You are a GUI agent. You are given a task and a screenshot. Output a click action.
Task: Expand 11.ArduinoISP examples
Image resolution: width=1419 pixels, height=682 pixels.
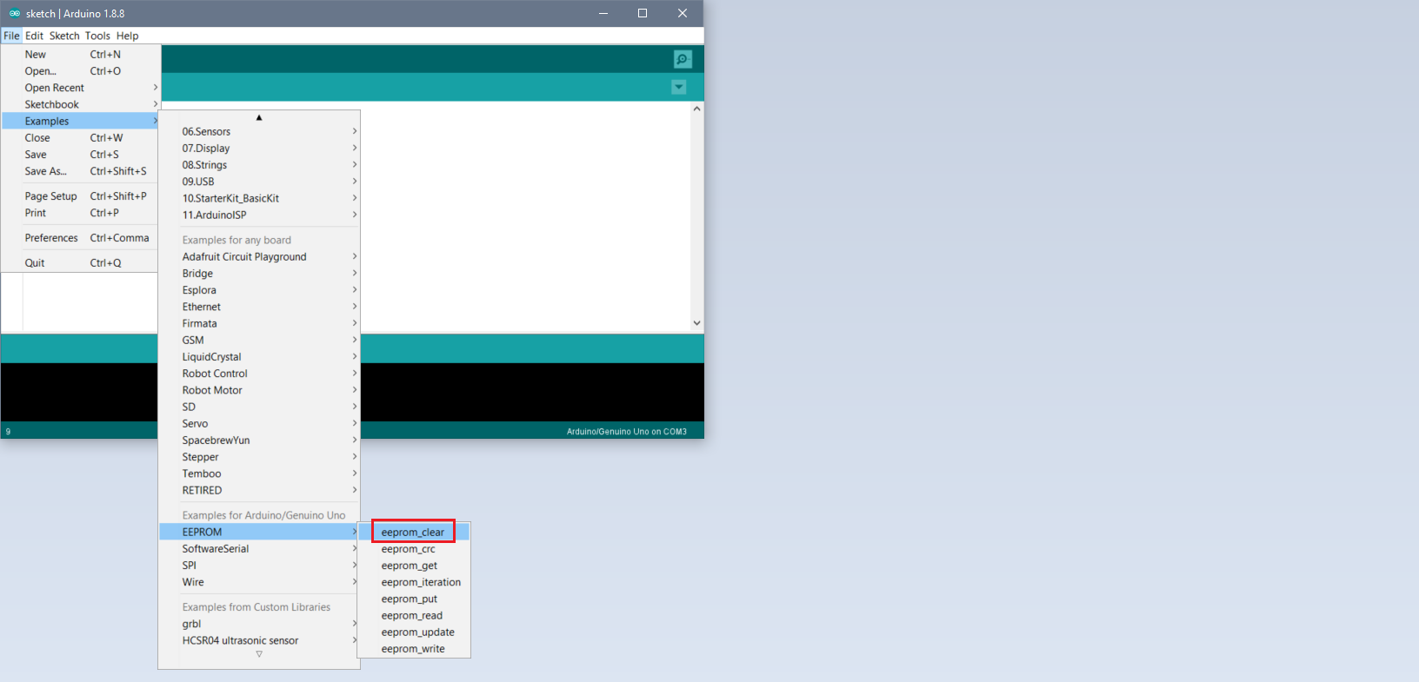[x=259, y=215]
